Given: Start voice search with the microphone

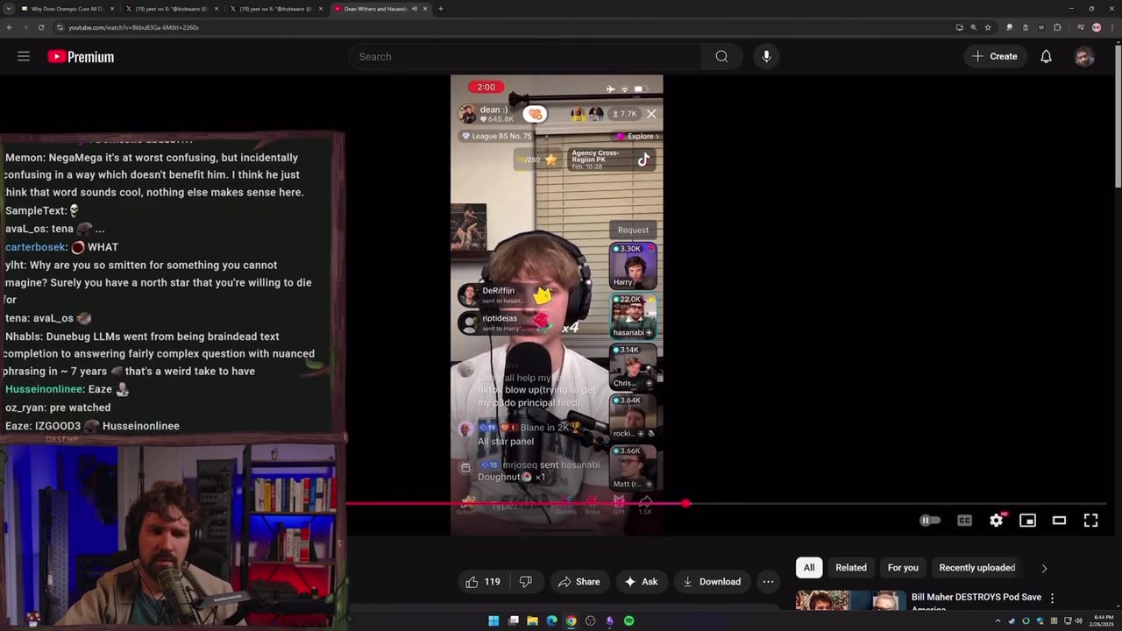Looking at the screenshot, I should click(x=766, y=56).
